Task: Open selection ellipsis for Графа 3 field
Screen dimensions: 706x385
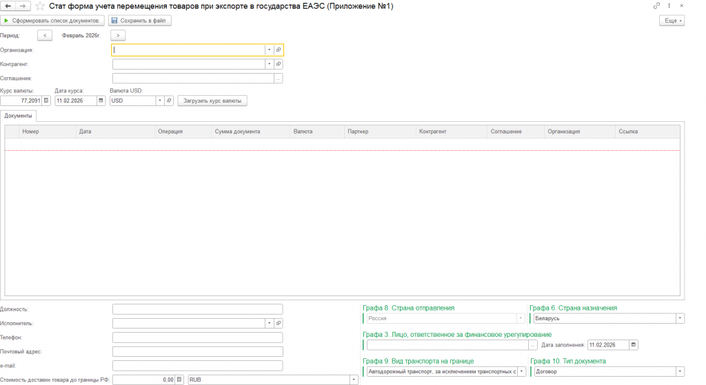Action: 533,345
